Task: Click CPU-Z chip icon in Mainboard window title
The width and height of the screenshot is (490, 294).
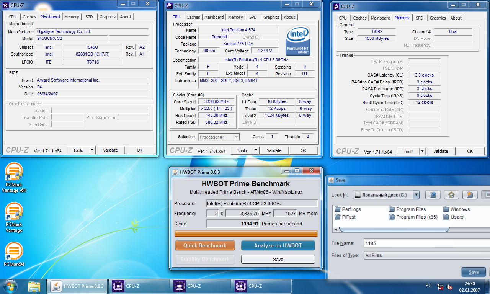Action: click(6, 5)
